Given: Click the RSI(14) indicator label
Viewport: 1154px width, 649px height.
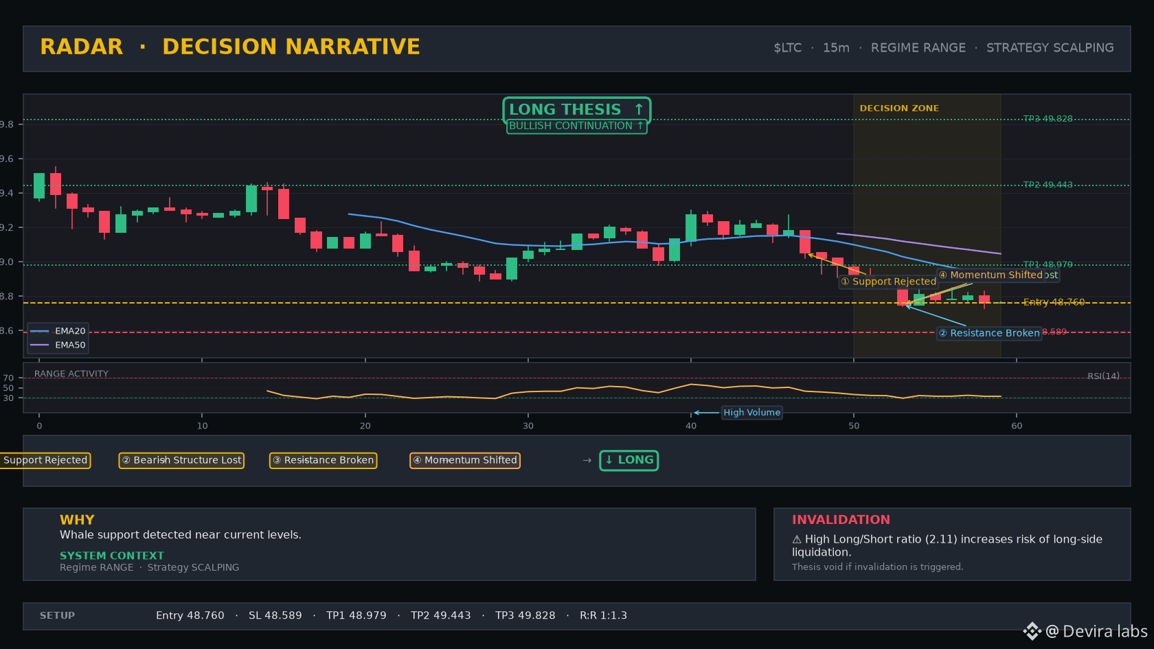Looking at the screenshot, I should [x=1103, y=376].
